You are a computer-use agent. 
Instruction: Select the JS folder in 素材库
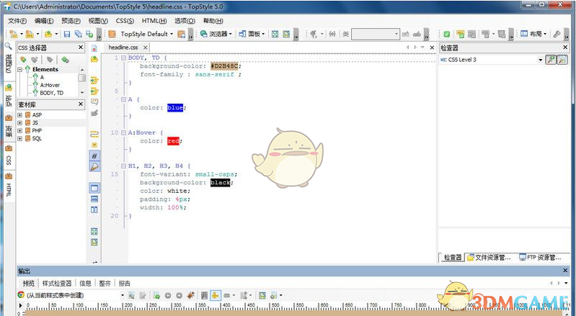[35, 123]
